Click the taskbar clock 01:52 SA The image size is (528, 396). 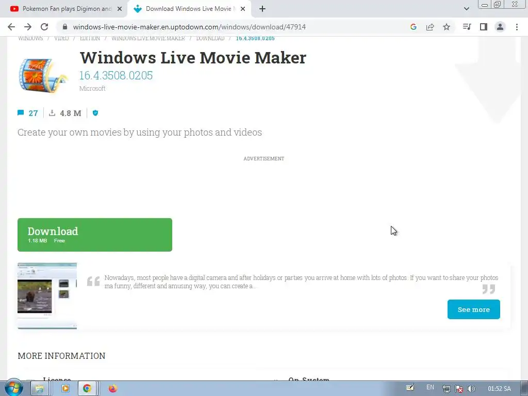click(x=499, y=389)
